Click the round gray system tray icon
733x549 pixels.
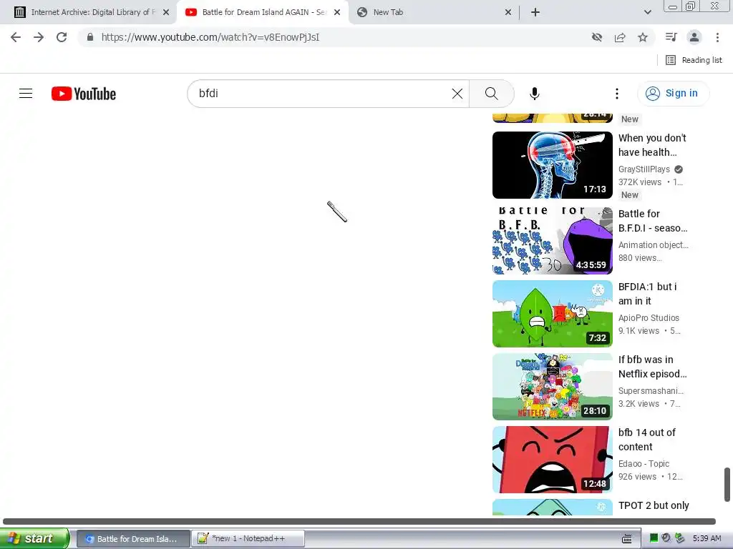[x=666, y=538]
